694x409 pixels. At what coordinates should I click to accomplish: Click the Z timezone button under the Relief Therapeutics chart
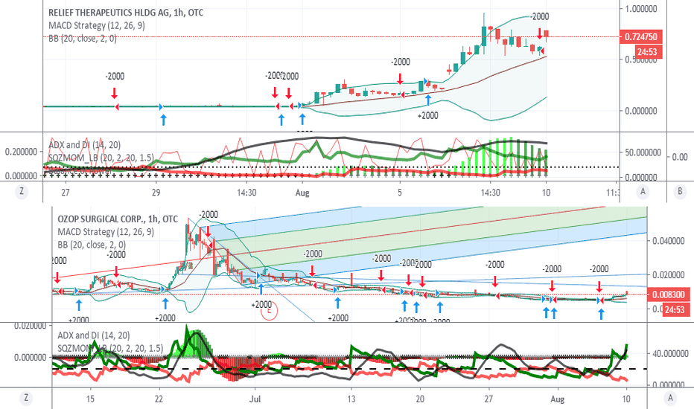tap(22, 192)
